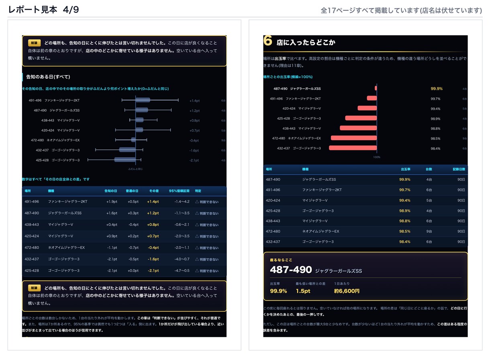
Task: Click the note "数字はすべて「その日の店全体との差」です"
Action: tap(56, 179)
